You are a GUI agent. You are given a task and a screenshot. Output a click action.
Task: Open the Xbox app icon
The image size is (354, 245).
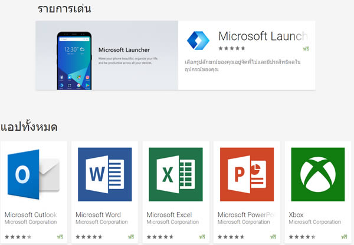[317, 174]
